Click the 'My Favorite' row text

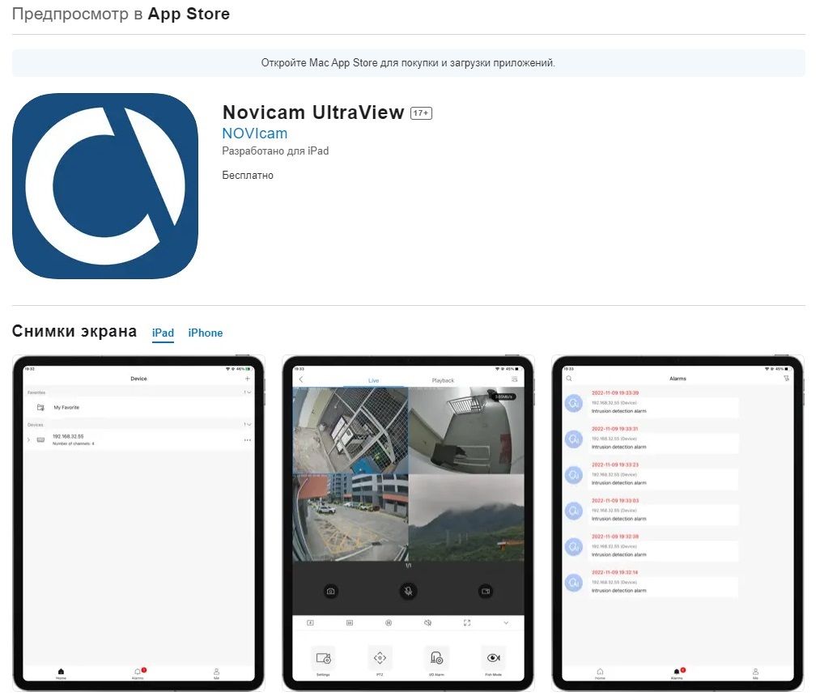(x=66, y=407)
